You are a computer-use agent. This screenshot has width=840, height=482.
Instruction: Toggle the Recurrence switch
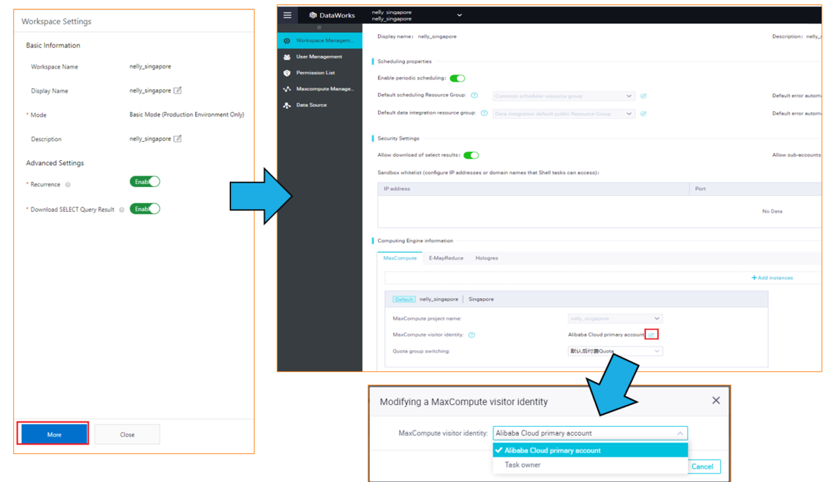point(145,181)
